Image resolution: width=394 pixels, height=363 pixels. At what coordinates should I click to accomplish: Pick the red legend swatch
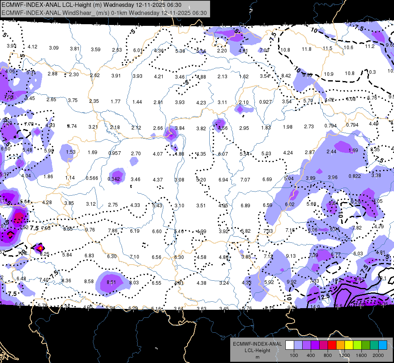click(332, 345)
